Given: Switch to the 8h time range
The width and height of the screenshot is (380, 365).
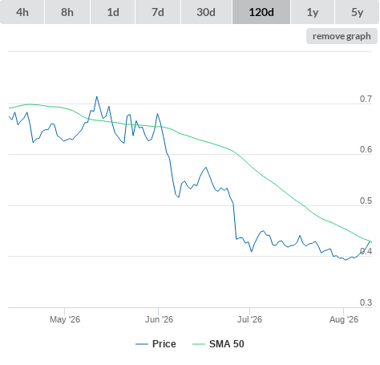Looking at the screenshot, I should pyautogui.click(x=67, y=12).
